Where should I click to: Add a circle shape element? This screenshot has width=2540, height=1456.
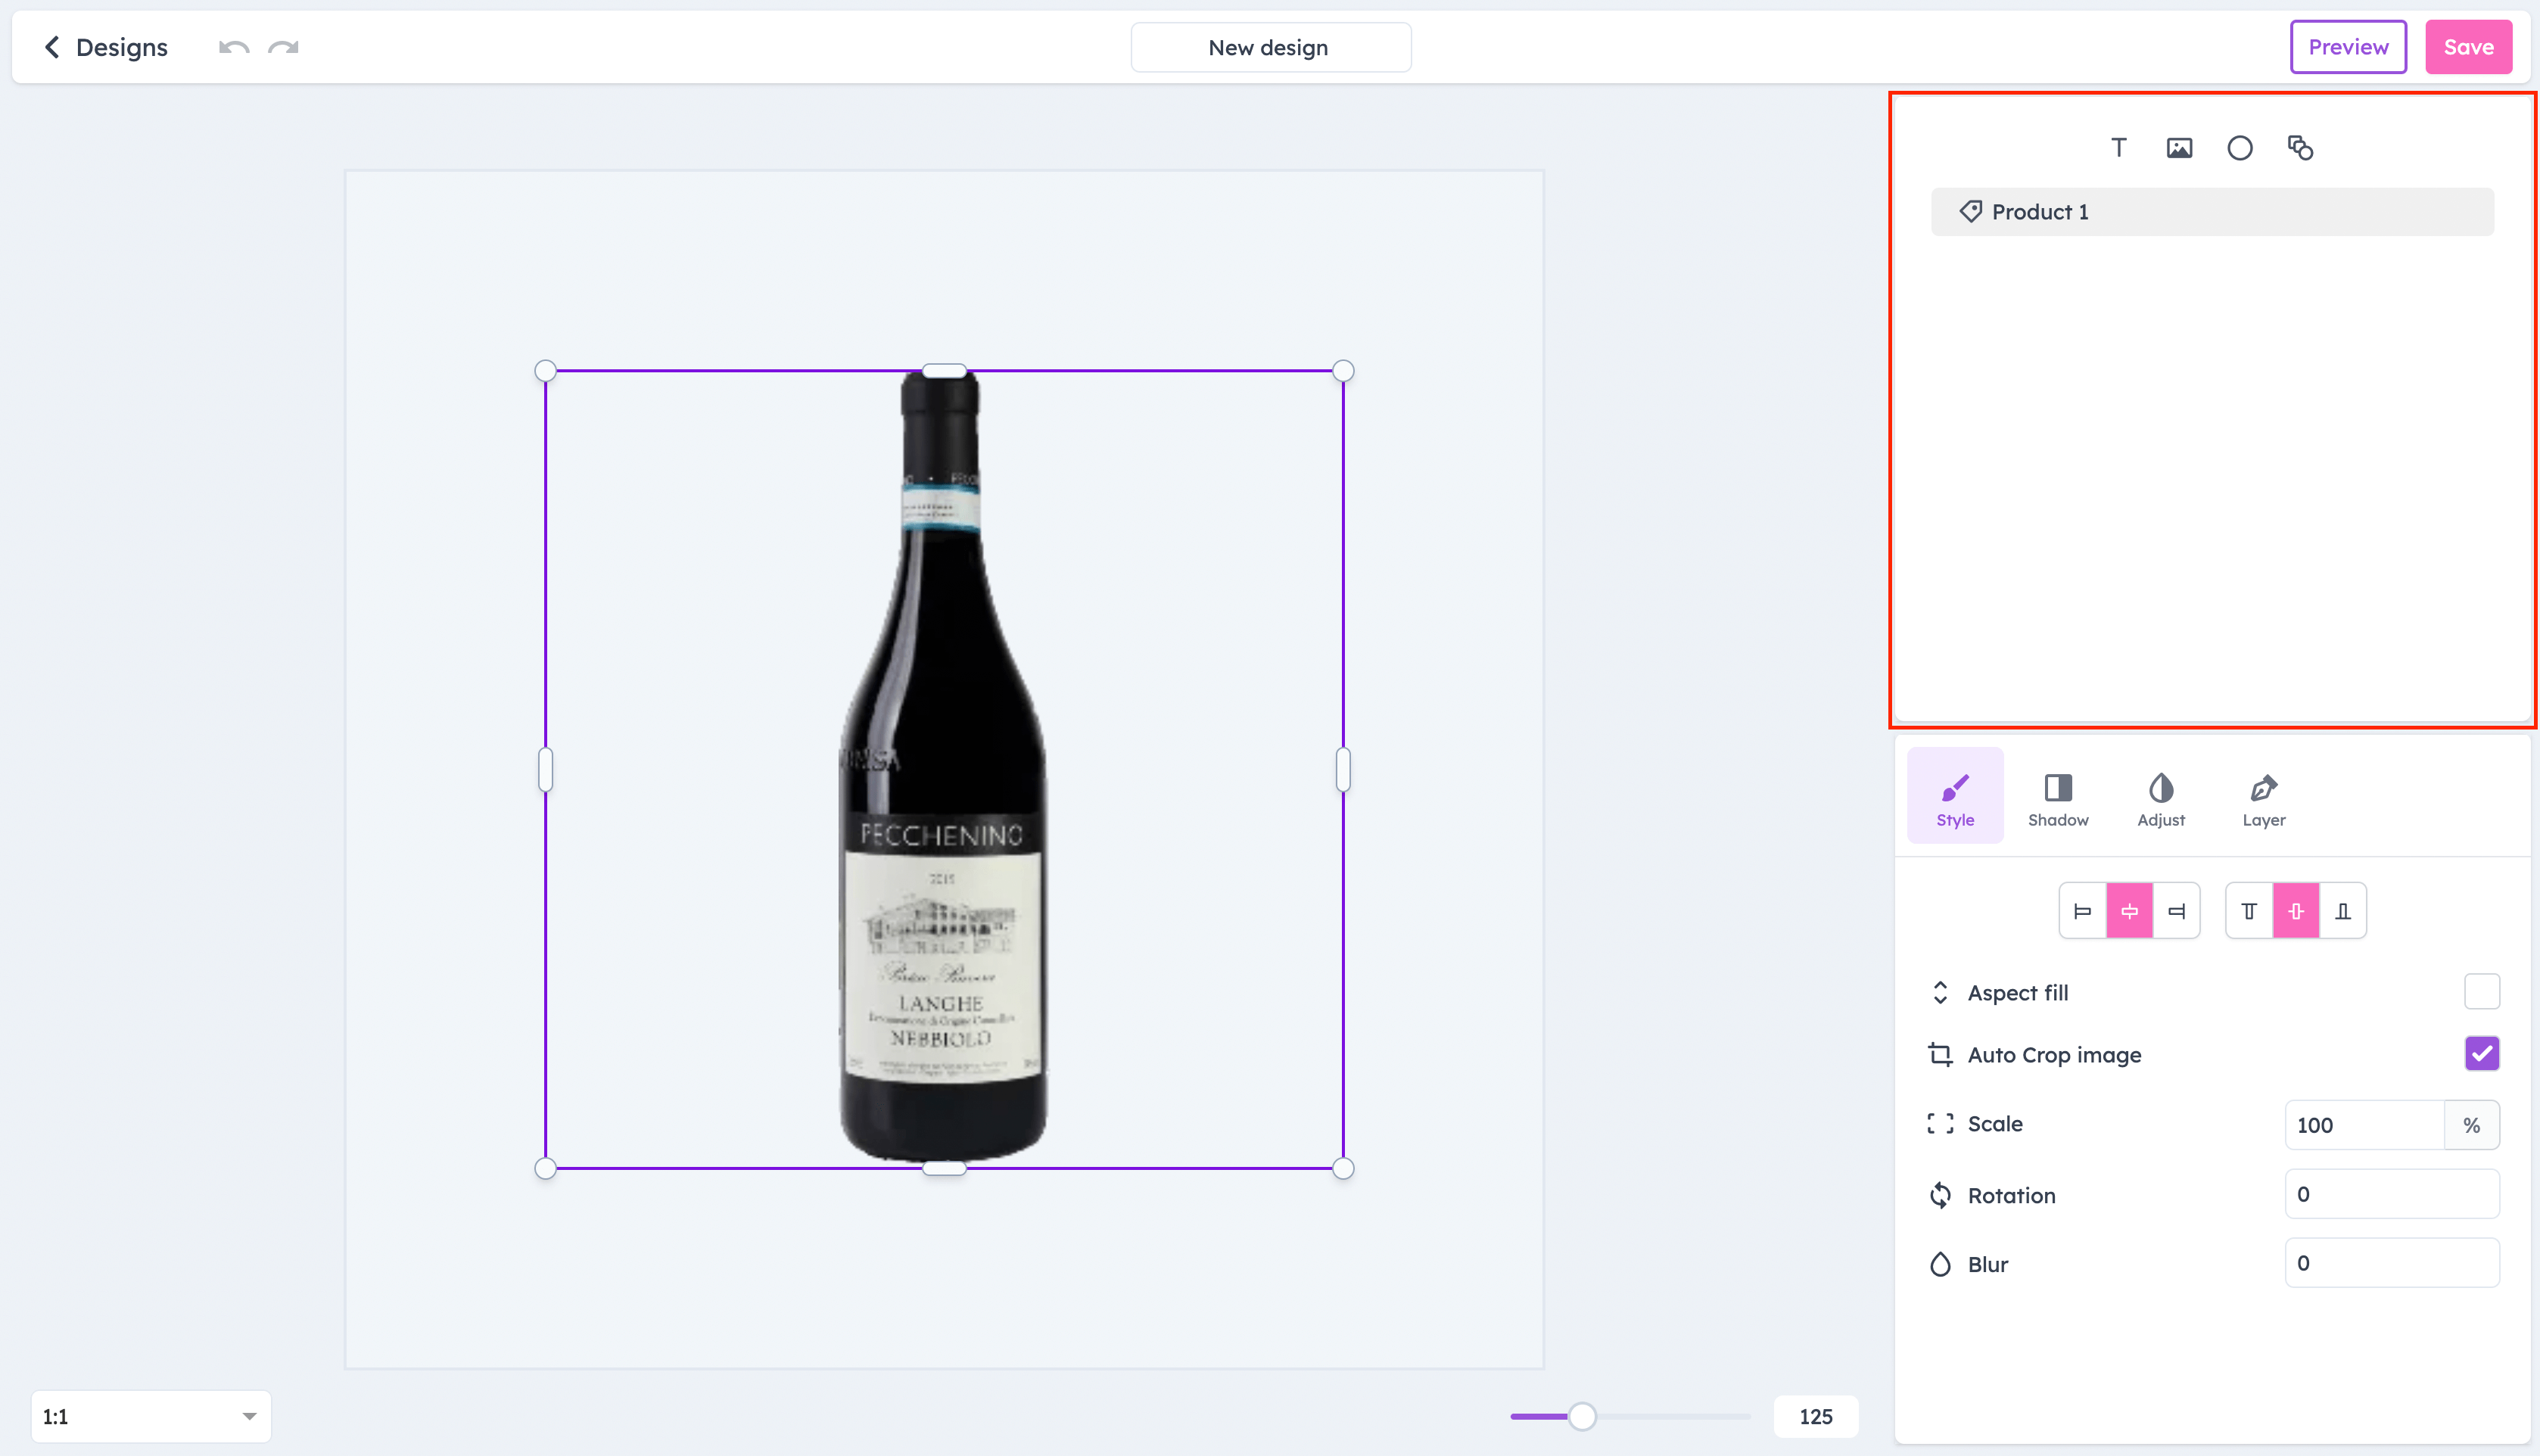click(x=2240, y=148)
